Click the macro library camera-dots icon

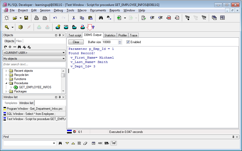[204, 18]
